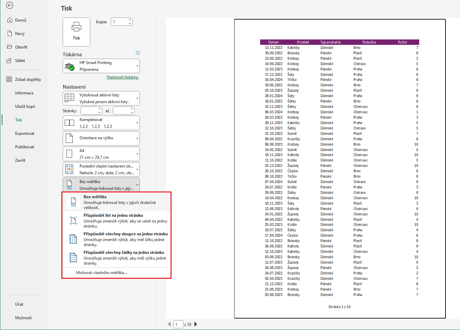Click the fit sheet on one page icon
The width and height of the screenshot is (460, 330).
[73, 220]
